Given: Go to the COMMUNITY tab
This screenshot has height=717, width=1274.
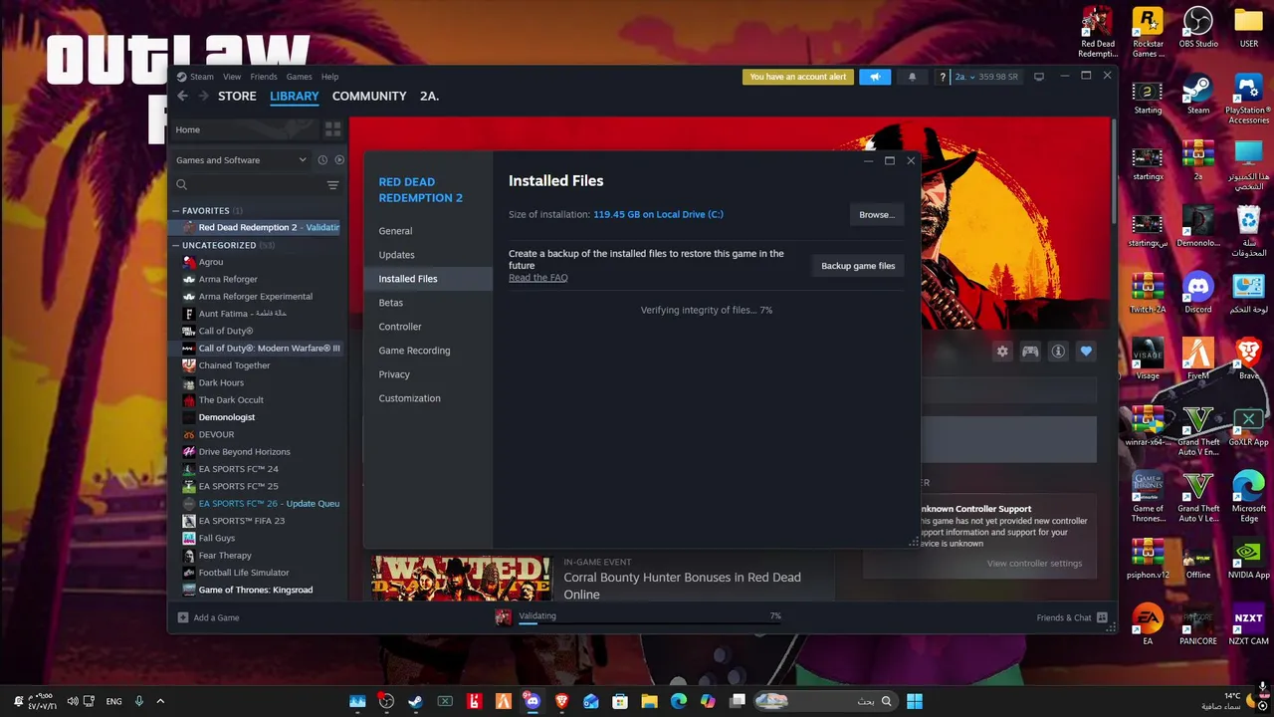Looking at the screenshot, I should click(x=369, y=96).
